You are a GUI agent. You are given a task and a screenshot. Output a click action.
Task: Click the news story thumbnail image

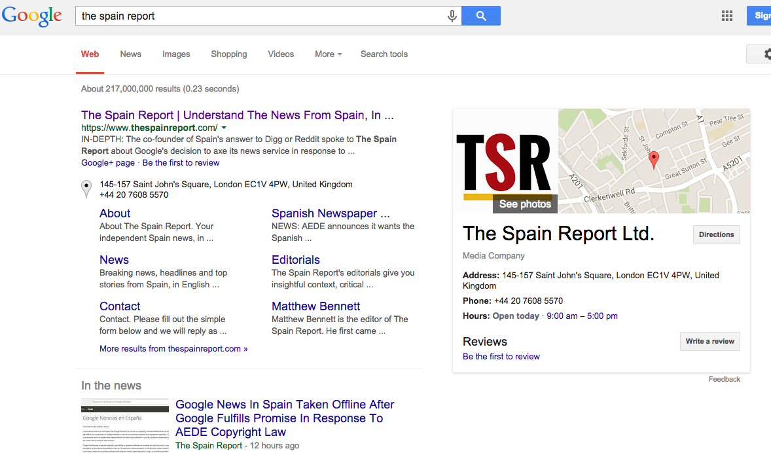pyautogui.click(x=125, y=424)
